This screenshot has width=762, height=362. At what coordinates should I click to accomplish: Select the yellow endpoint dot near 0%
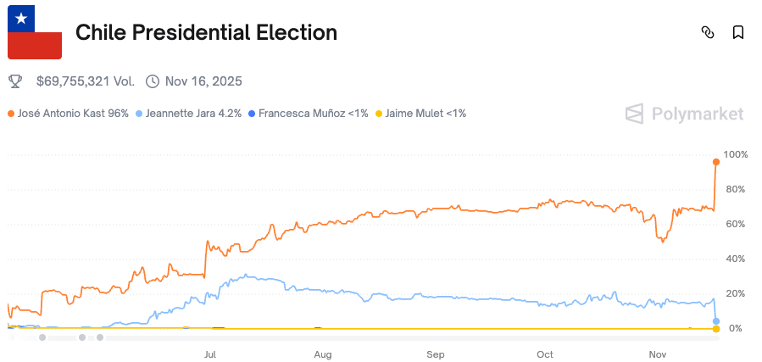(x=716, y=328)
